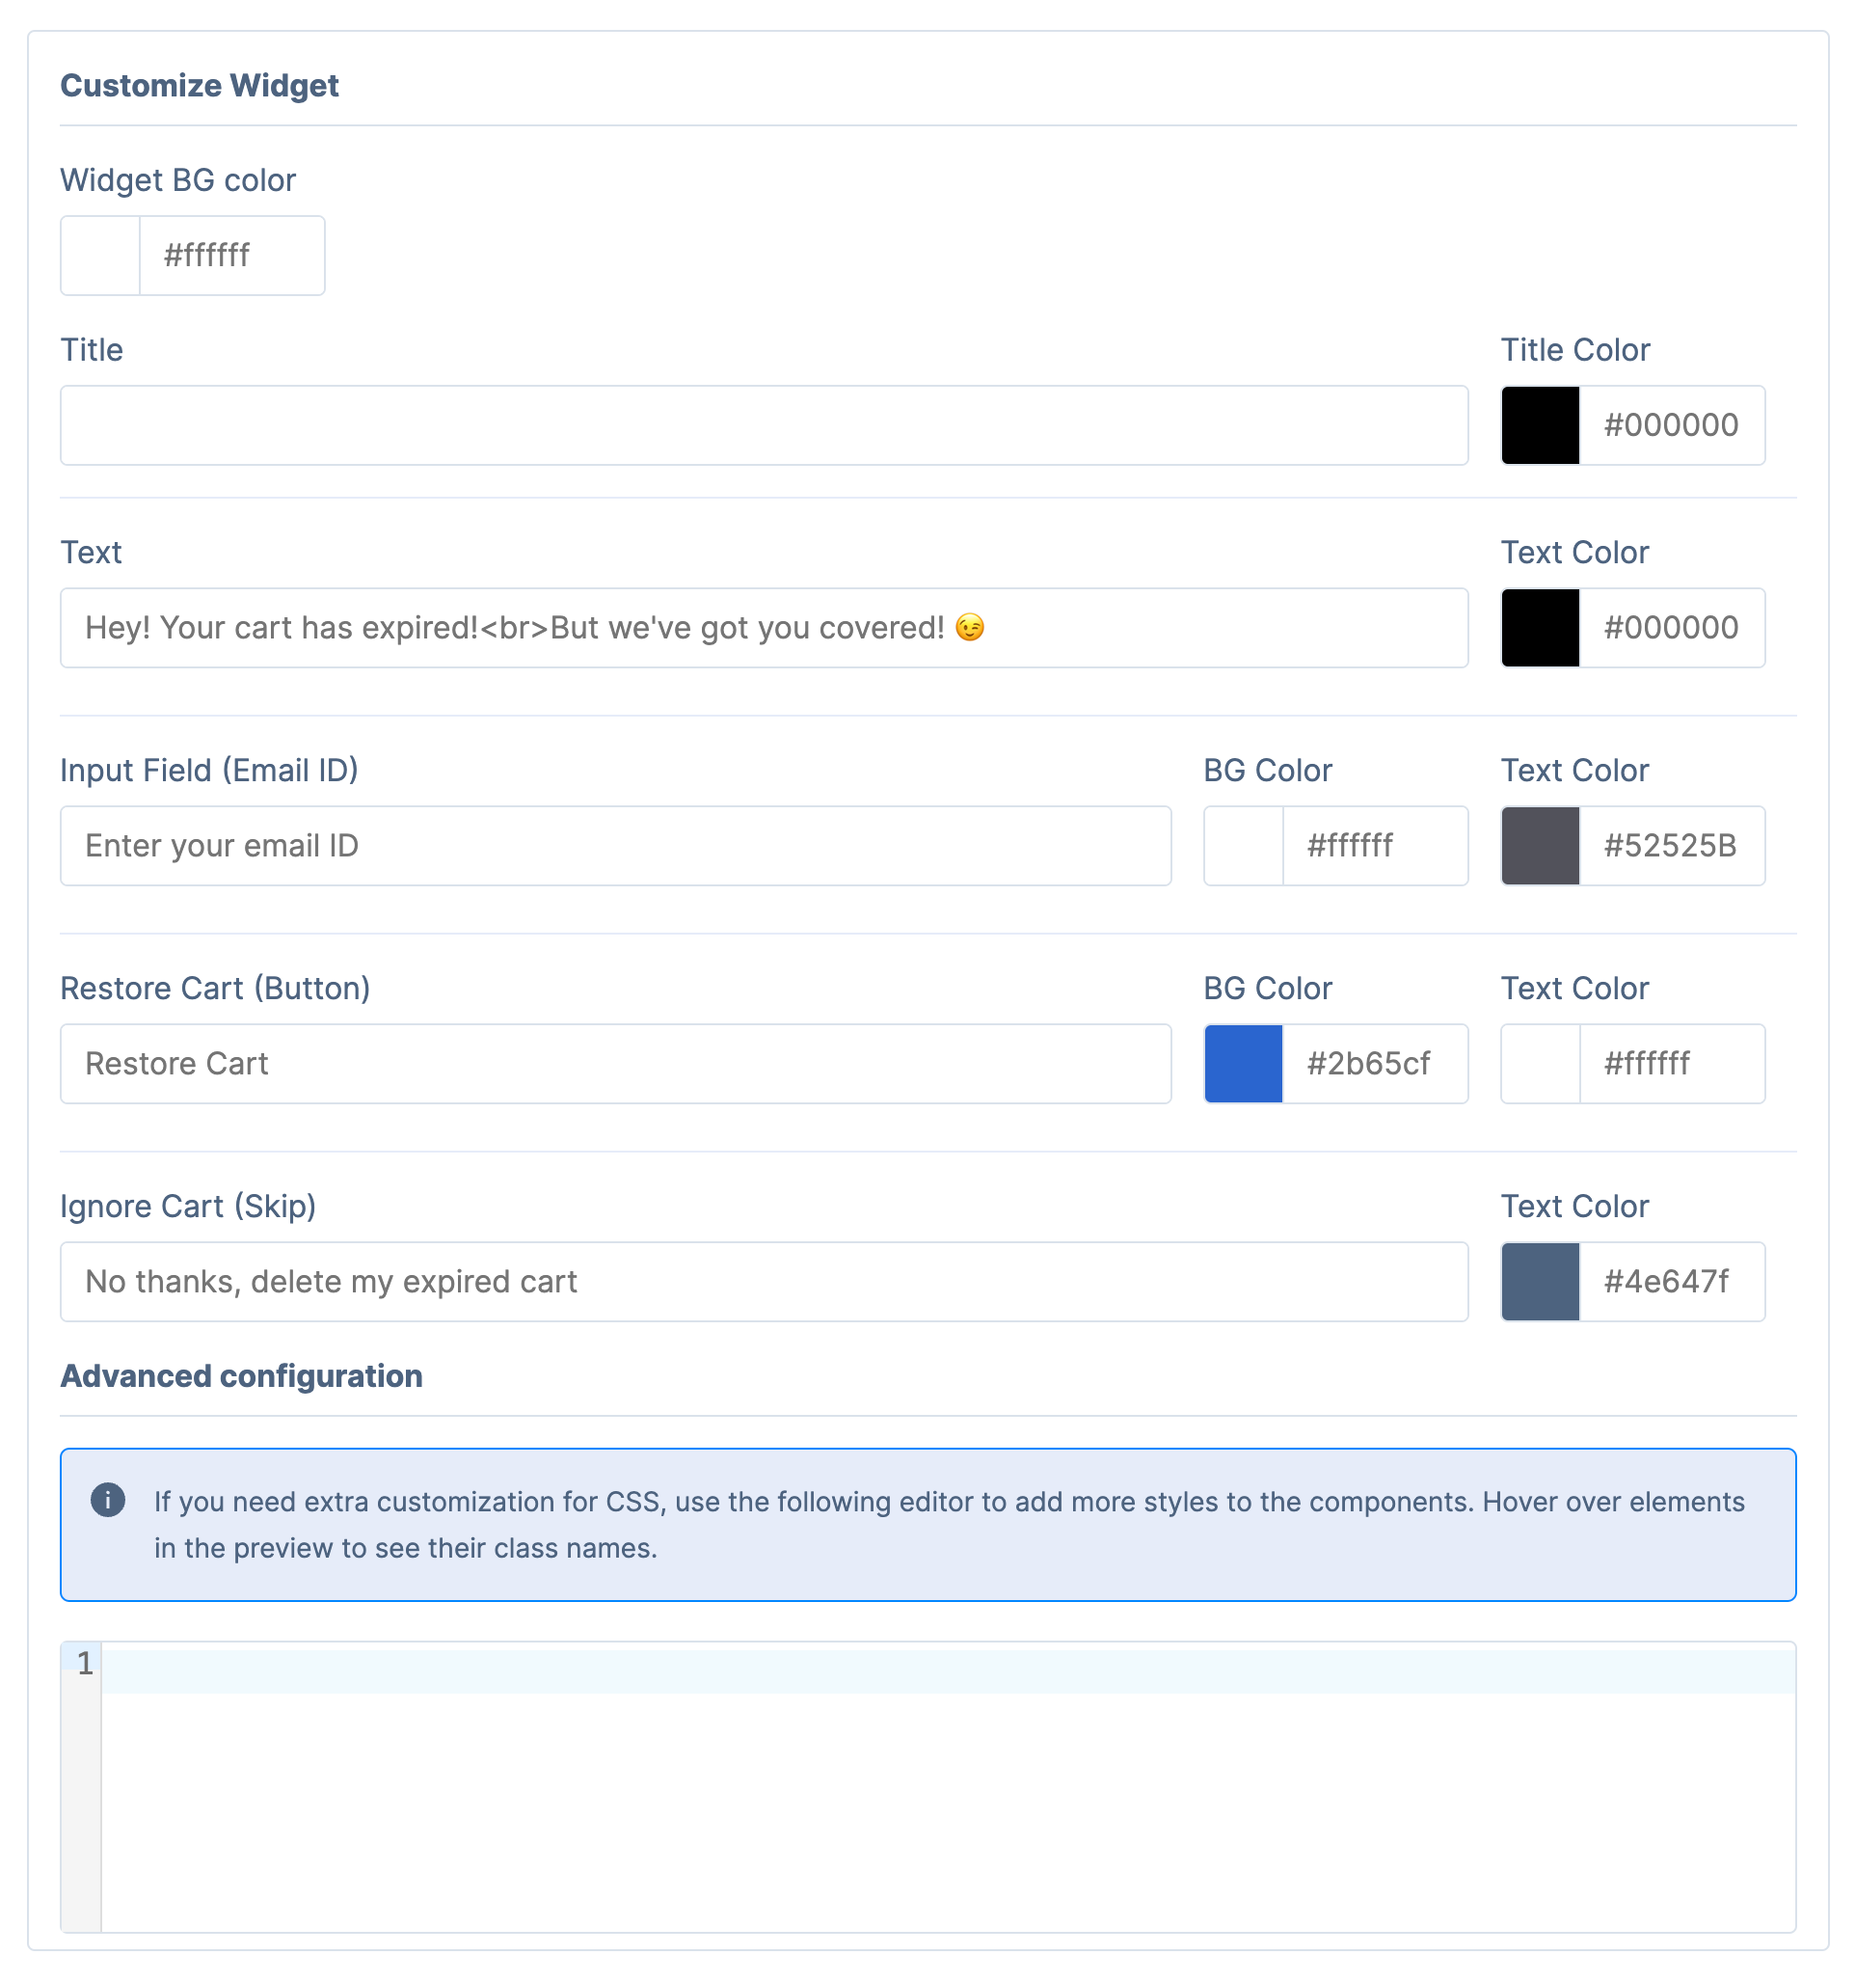Image resolution: width=1855 pixels, height=1982 pixels.
Task: Click the extra CSS customization info message text
Action: tap(949, 1525)
